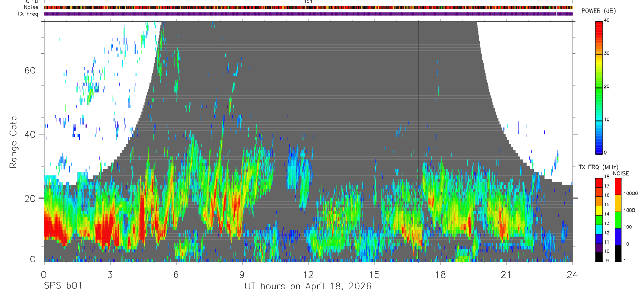Select the 18 label in TX FRQ legend
The height and width of the screenshot is (297, 644).
(607, 177)
